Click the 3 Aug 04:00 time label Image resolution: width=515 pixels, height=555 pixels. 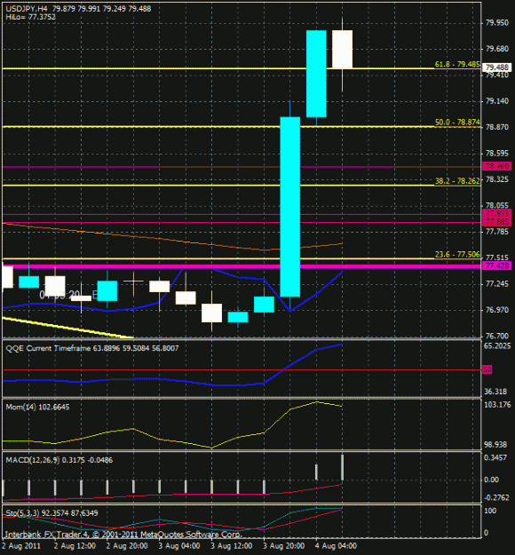pyautogui.click(x=179, y=546)
